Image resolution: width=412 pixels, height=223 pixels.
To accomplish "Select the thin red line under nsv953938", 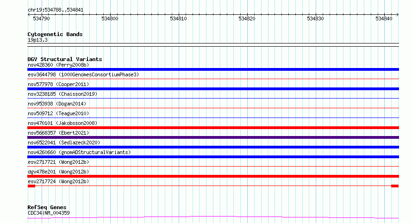I will (213, 108).
